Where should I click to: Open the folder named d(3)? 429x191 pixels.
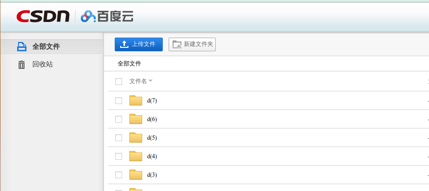click(x=152, y=175)
